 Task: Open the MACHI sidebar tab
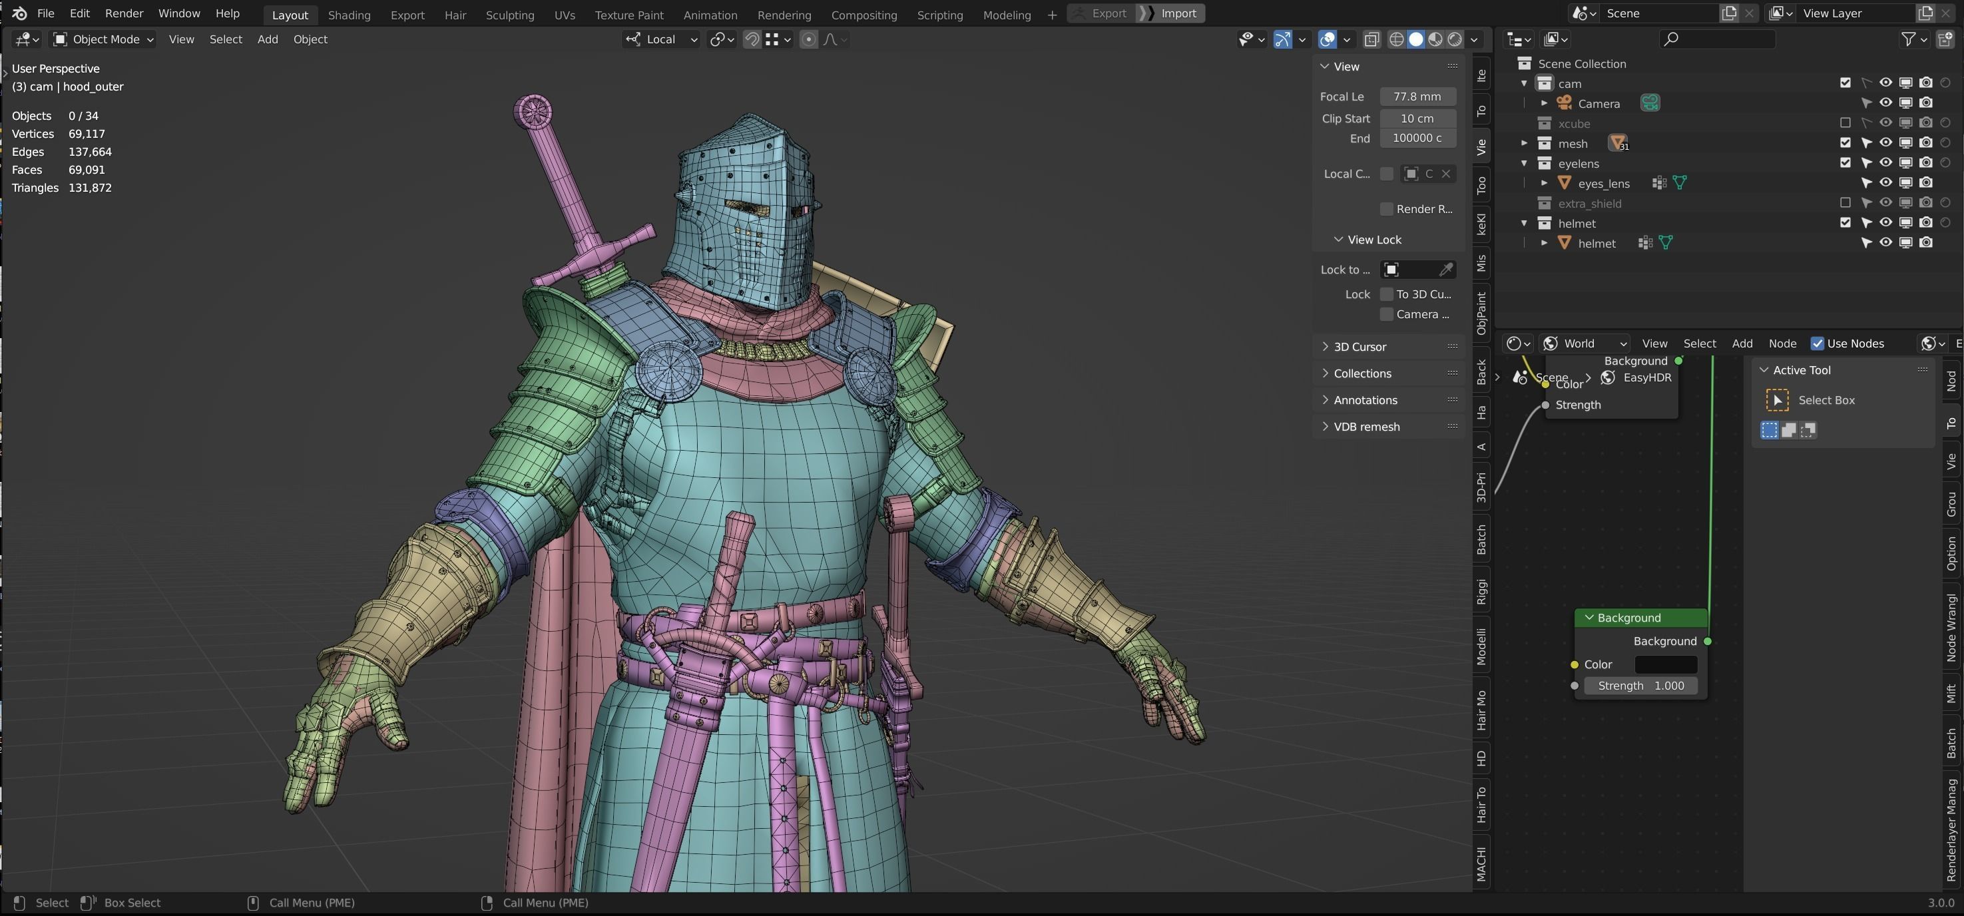[x=1481, y=863]
